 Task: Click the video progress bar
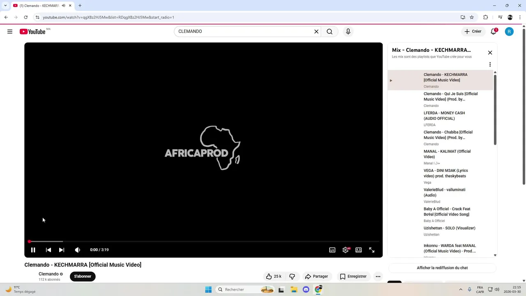pyautogui.click(x=203, y=241)
